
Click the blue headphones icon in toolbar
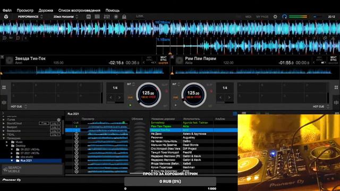[x=285, y=16]
